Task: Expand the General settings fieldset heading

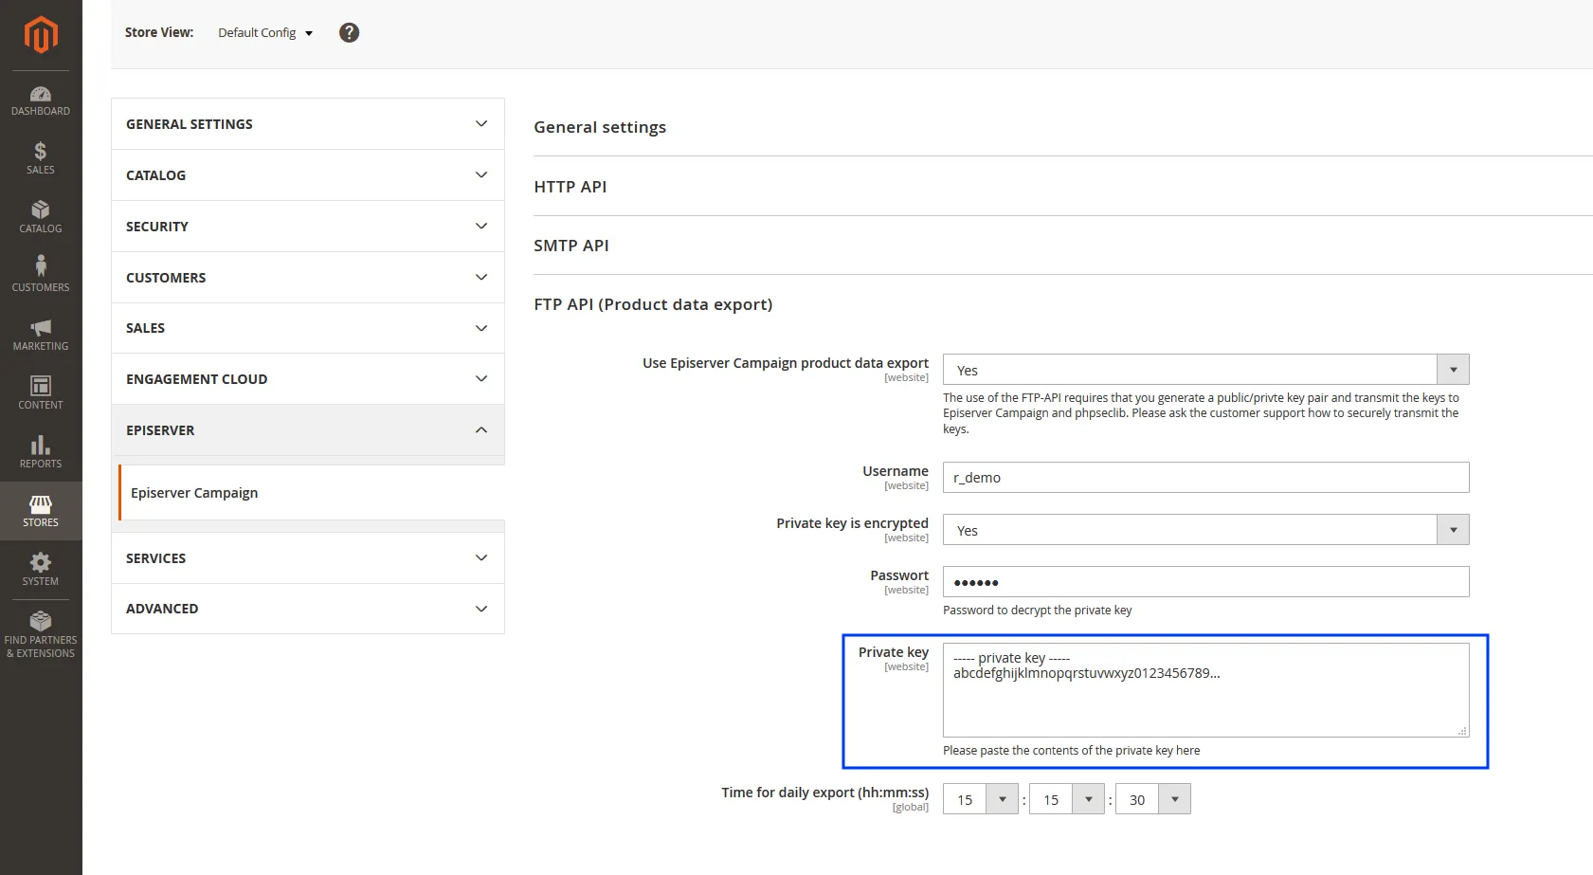Action: [x=600, y=127]
